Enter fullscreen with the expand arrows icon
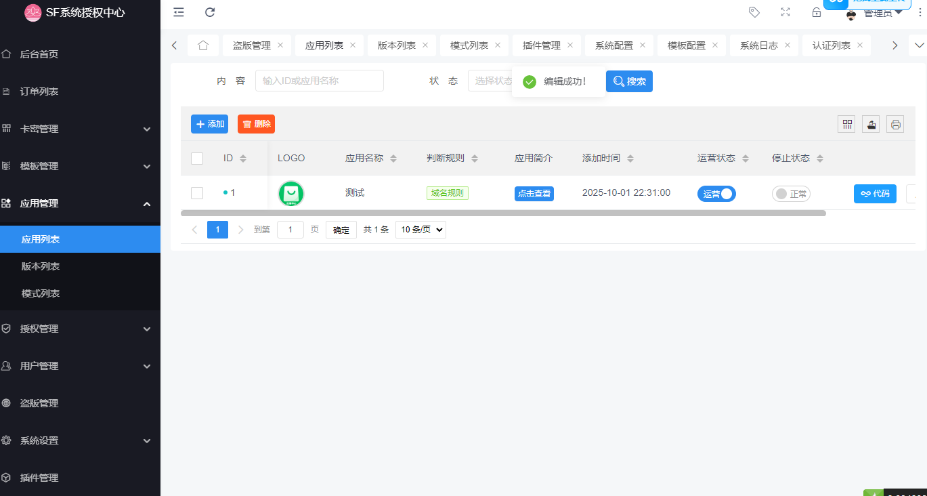 pyautogui.click(x=785, y=12)
